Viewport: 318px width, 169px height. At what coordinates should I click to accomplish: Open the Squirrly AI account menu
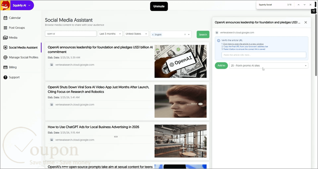pos(22,5)
